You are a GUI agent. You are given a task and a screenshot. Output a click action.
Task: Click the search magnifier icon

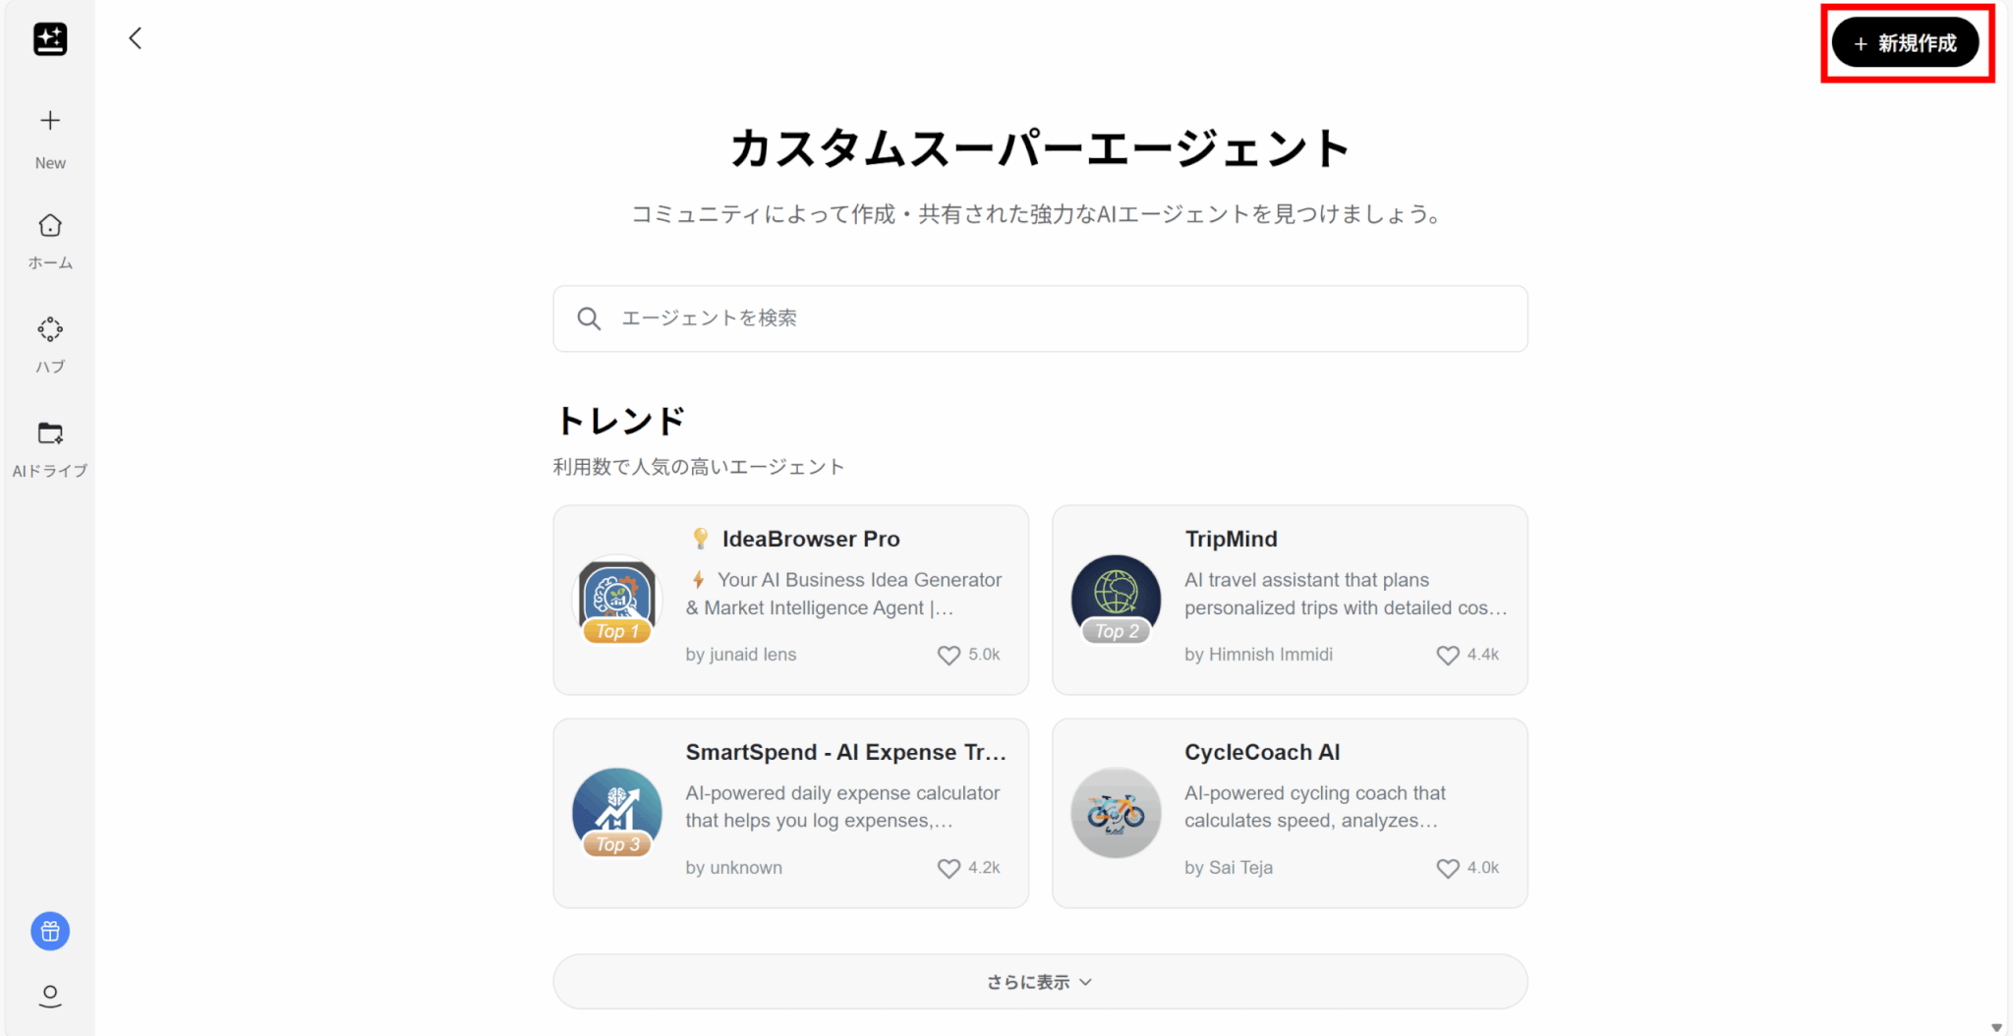pyautogui.click(x=589, y=318)
